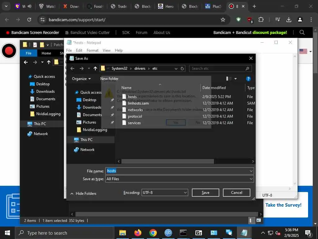Open Notepad View menu
Viewport: 318px width, 239px height.
pyautogui.click(x=107, y=50)
